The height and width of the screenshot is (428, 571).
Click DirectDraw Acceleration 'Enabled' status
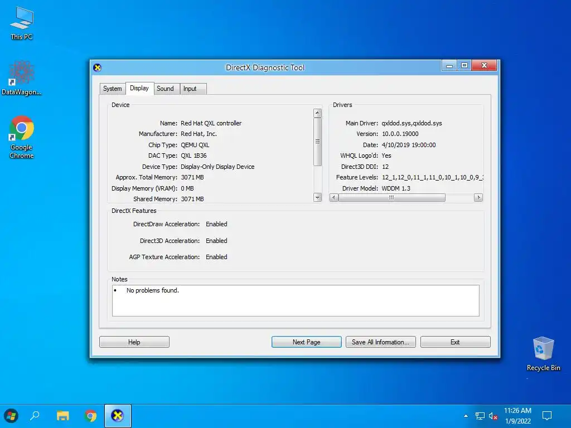(216, 224)
